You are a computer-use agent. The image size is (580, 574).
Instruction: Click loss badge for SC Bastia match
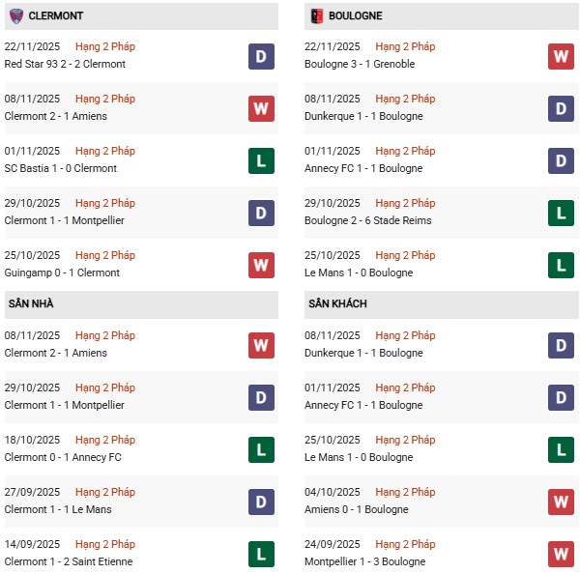pos(260,160)
